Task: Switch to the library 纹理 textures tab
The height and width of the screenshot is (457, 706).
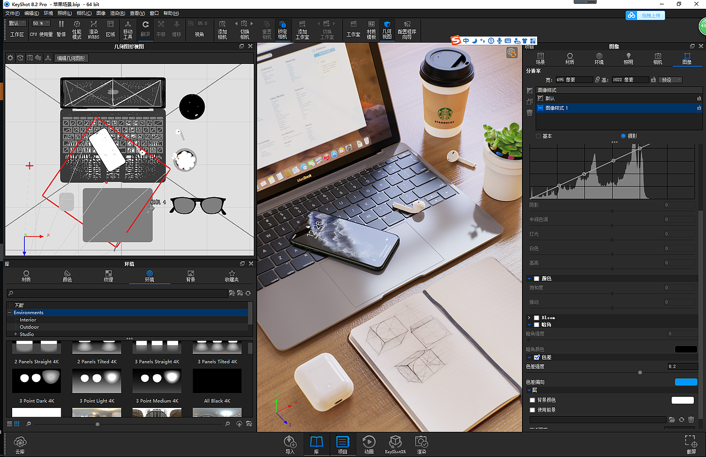Action: [x=108, y=276]
